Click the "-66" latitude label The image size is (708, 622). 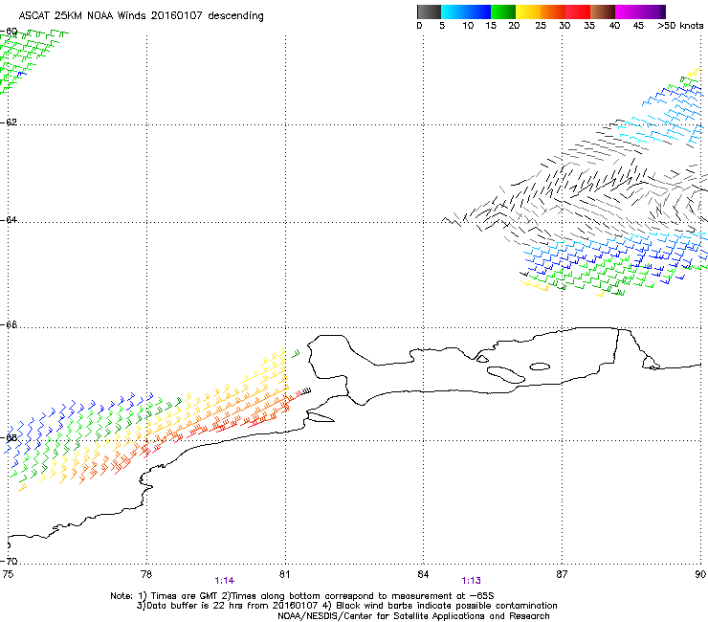pos(9,325)
